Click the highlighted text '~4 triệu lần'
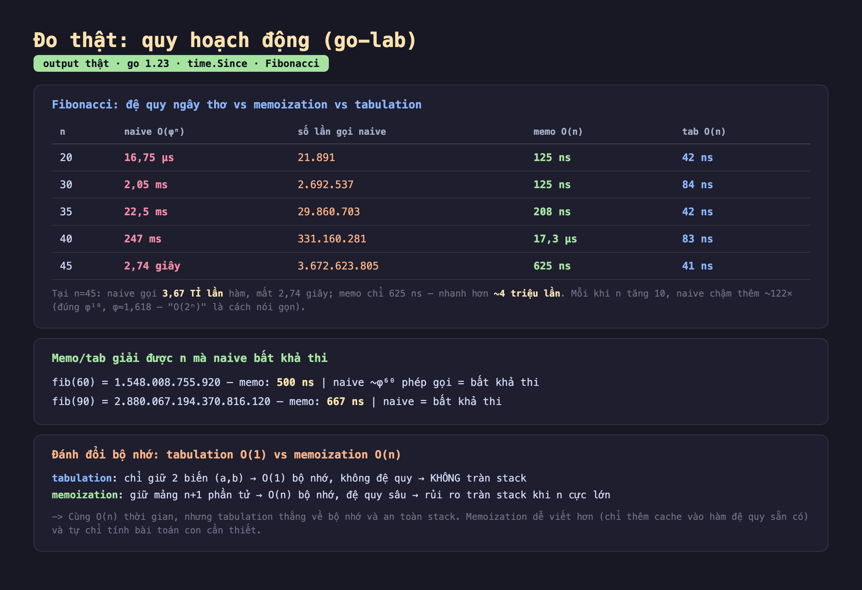The width and height of the screenshot is (862, 590). (x=527, y=293)
